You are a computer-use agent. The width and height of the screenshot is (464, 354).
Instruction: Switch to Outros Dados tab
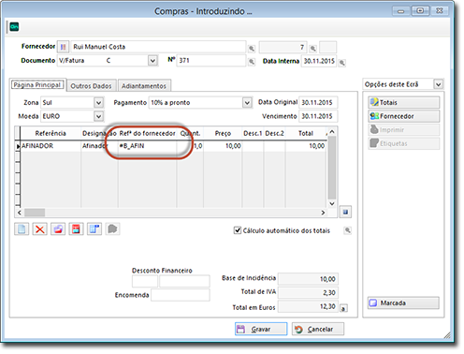coord(91,86)
